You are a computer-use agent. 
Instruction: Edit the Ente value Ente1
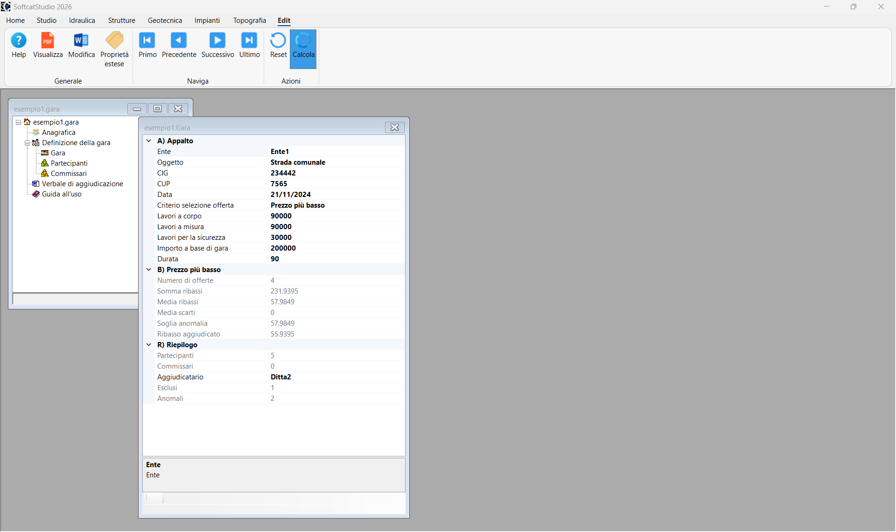[337, 152]
